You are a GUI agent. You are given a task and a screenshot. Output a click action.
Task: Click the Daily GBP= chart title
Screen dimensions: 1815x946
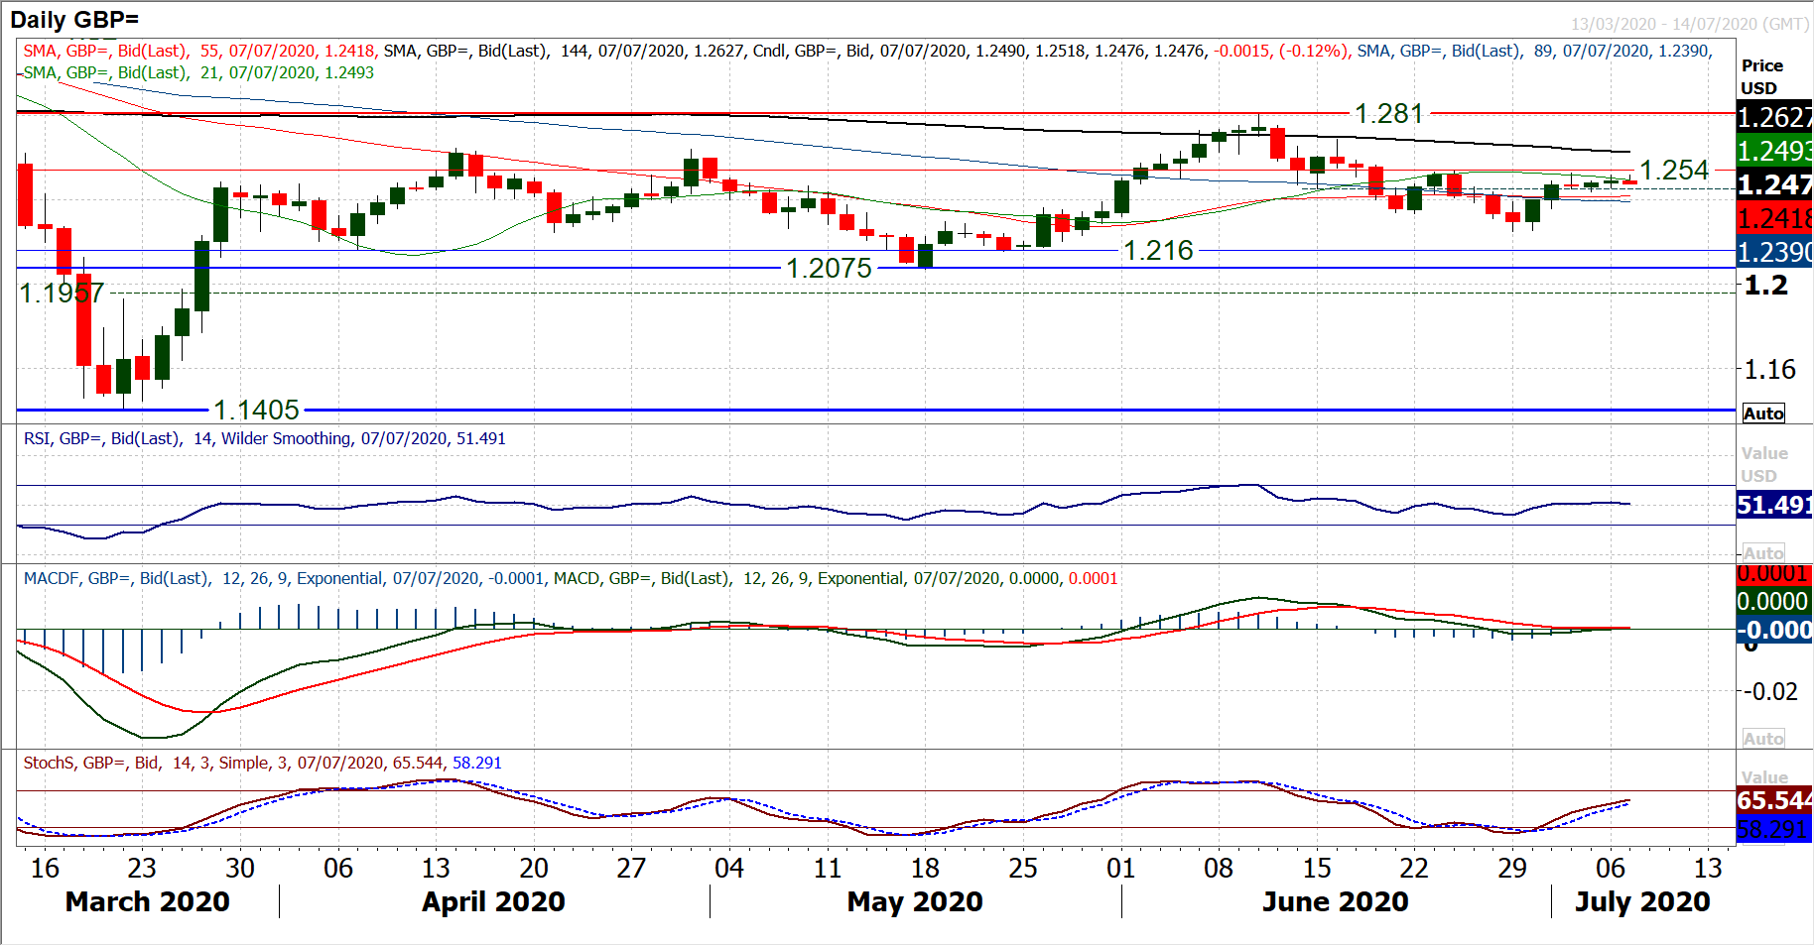coord(74,20)
